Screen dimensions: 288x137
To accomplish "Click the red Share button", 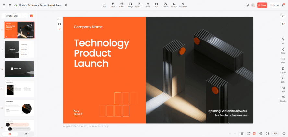I will click(x=262, y=5).
